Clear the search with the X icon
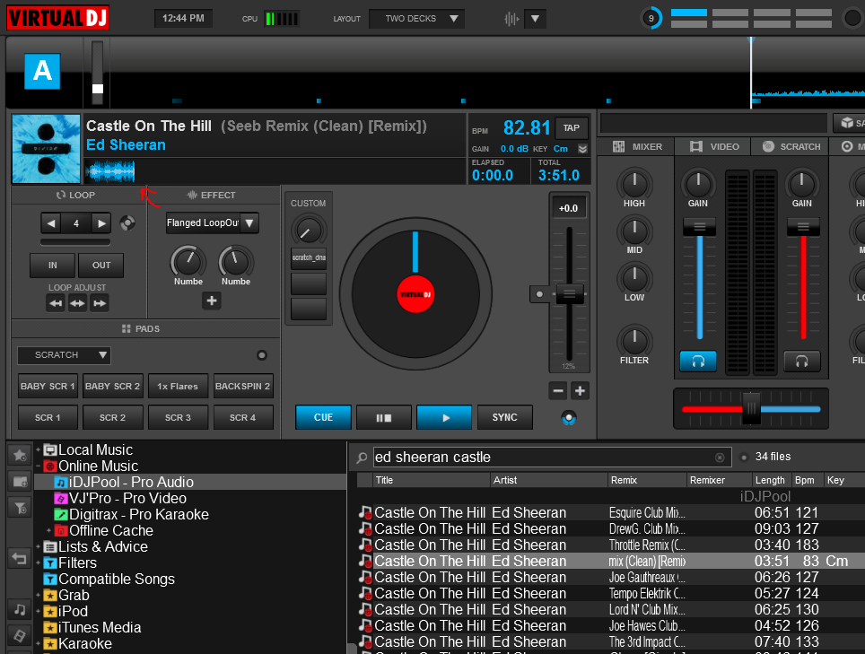Screen dimensions: 865x654 point(720,458)
